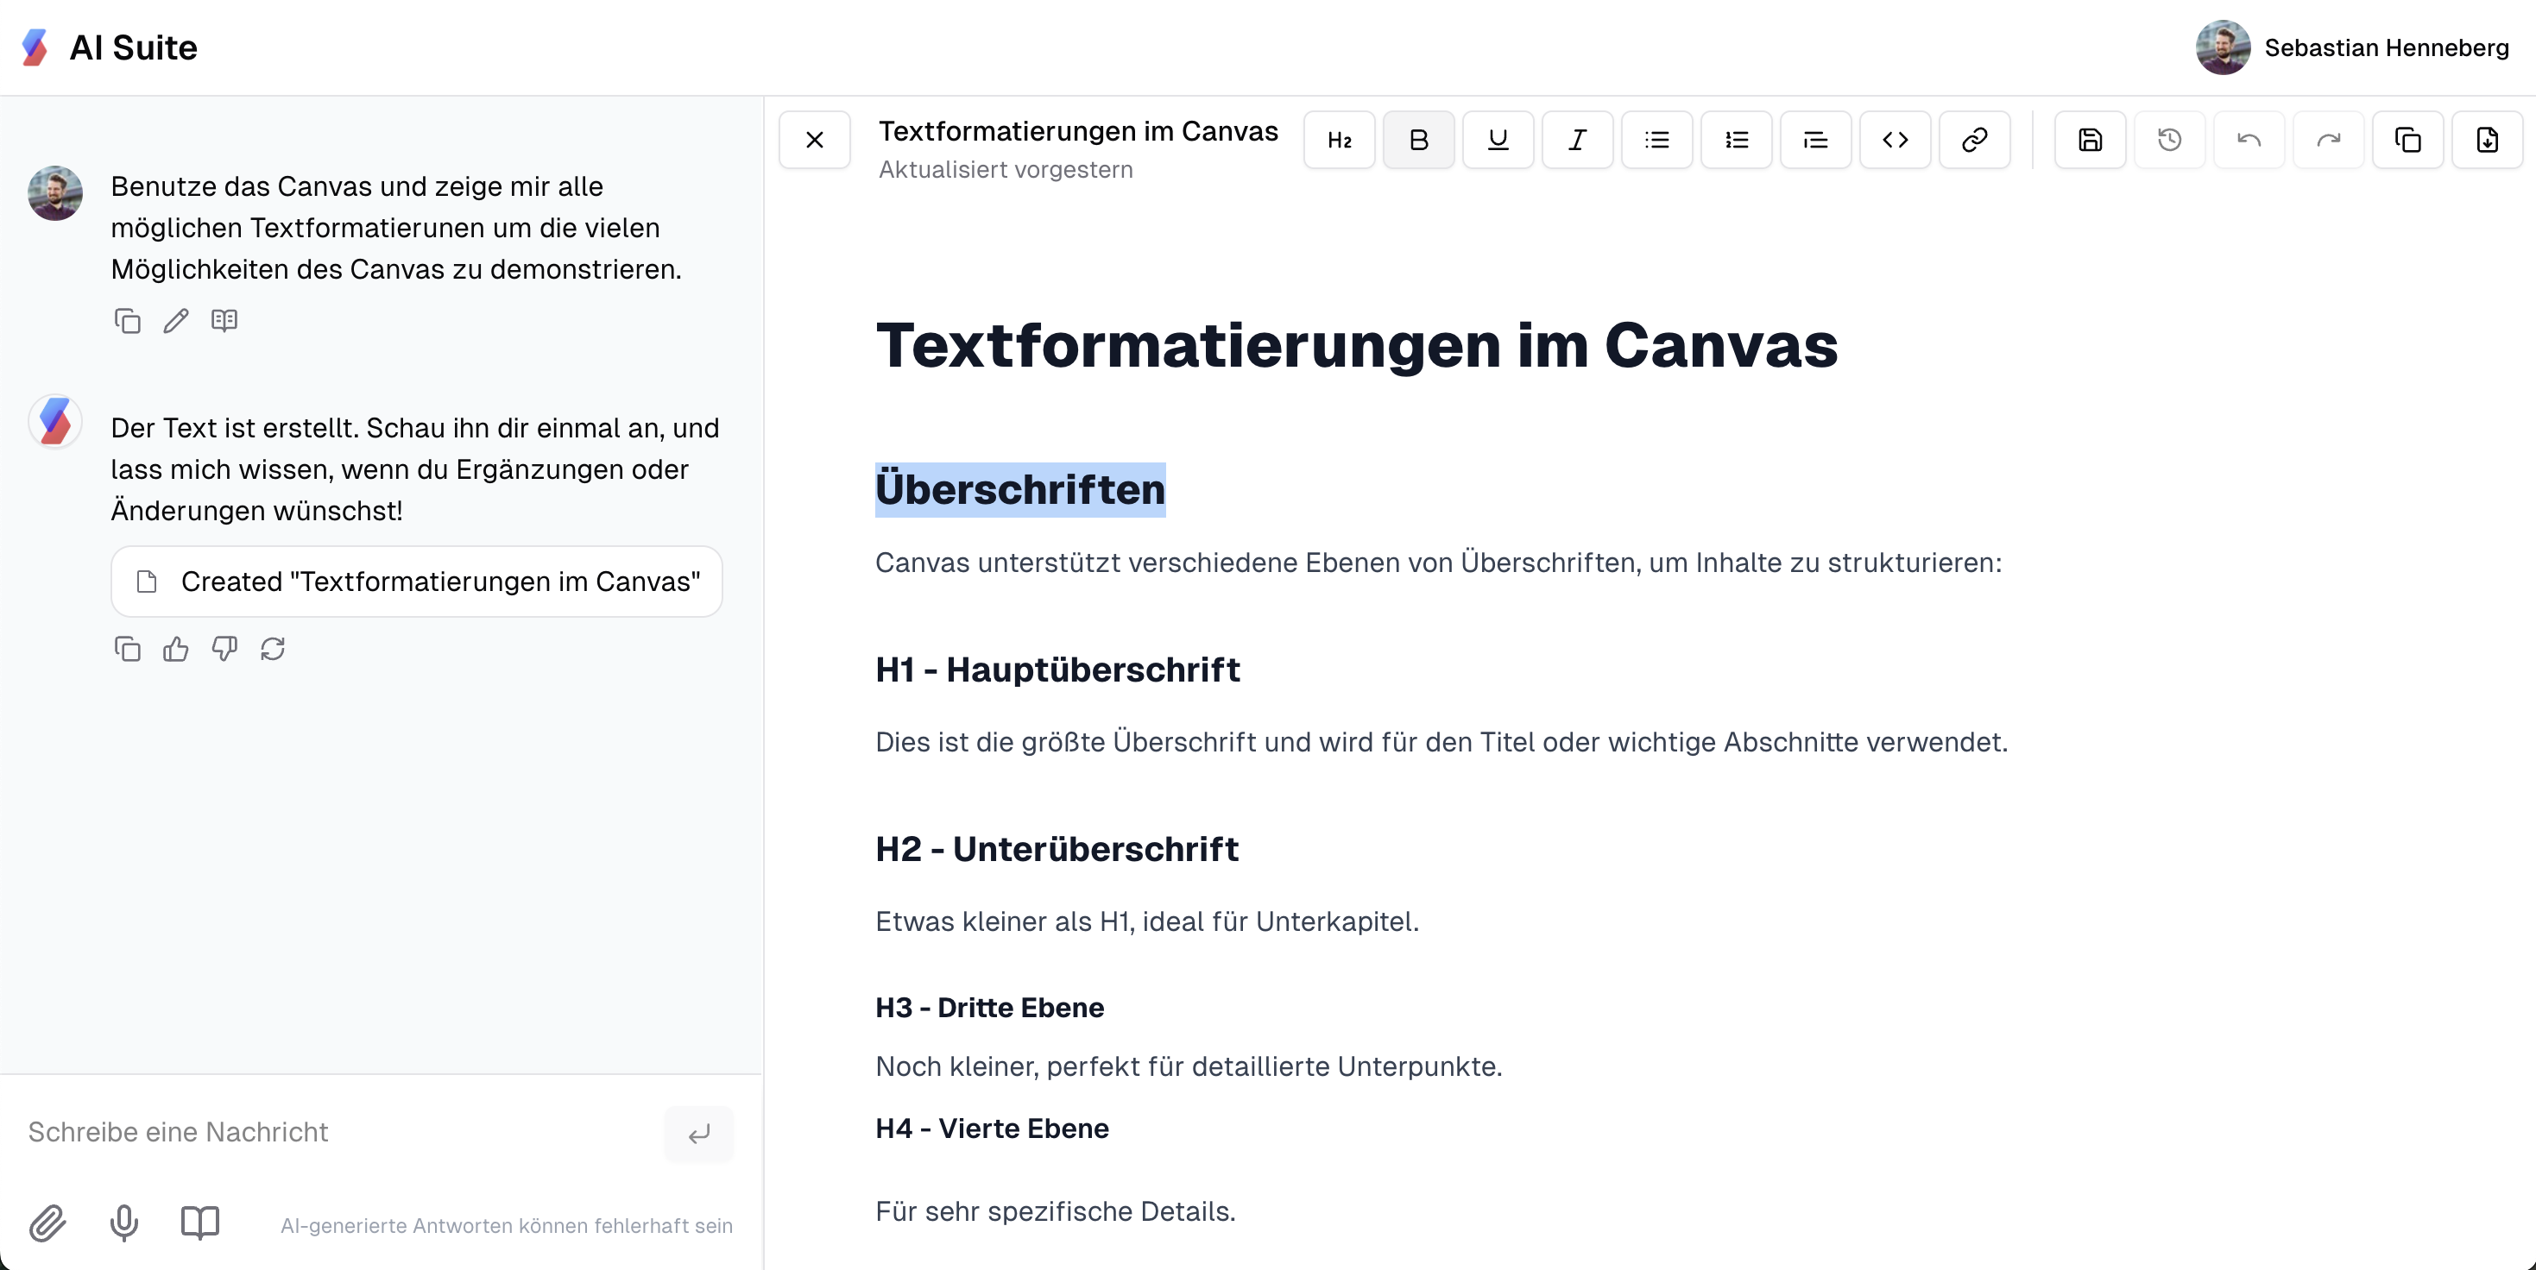Save the canvas document
2536x1270 pixels.
[2090, 140]
